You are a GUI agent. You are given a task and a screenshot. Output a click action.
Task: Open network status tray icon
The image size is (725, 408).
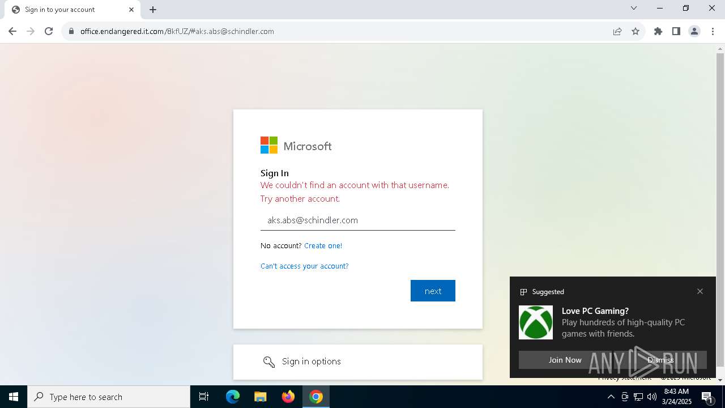click(x=638, y=397)
